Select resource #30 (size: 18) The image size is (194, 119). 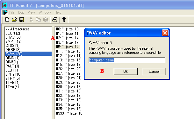69,87
